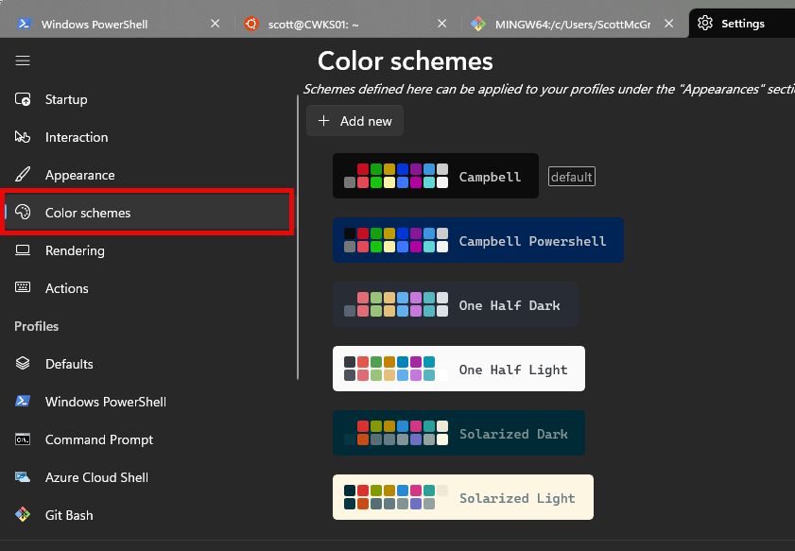The width and height of the screenshot is (795, 551).
Task: Click the Defaults layers icon
Action: 23,364
